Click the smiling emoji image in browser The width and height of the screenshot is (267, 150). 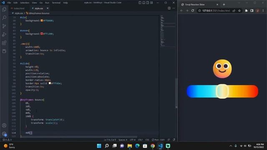tap(222, 69)
